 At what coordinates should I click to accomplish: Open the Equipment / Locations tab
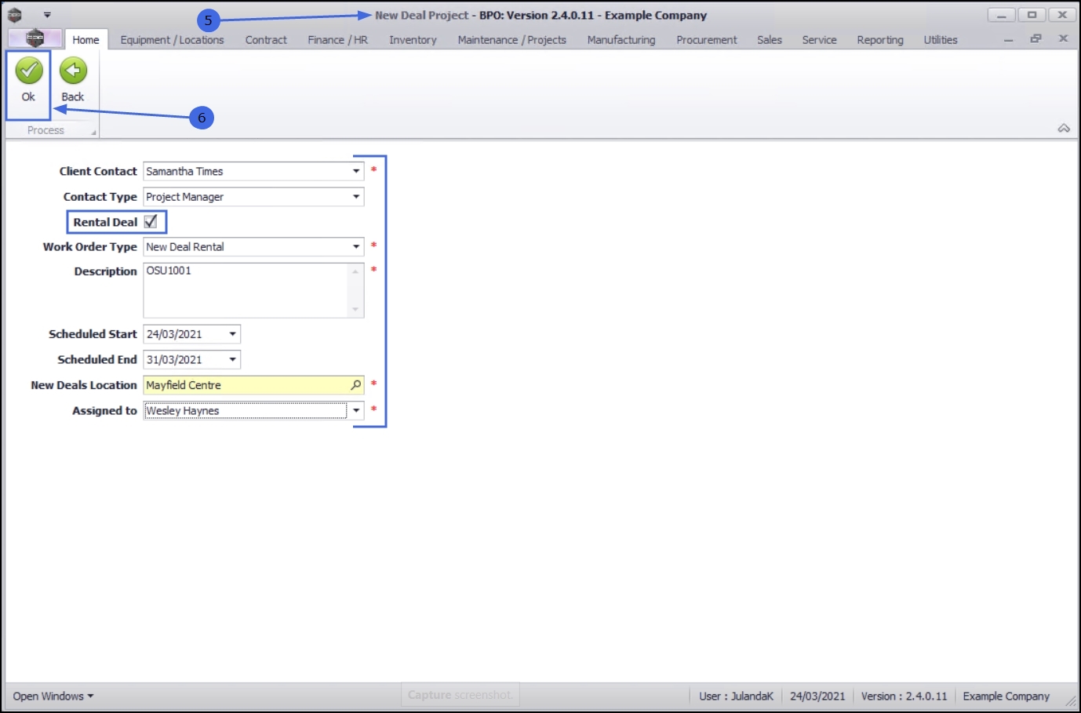[172, 40]
